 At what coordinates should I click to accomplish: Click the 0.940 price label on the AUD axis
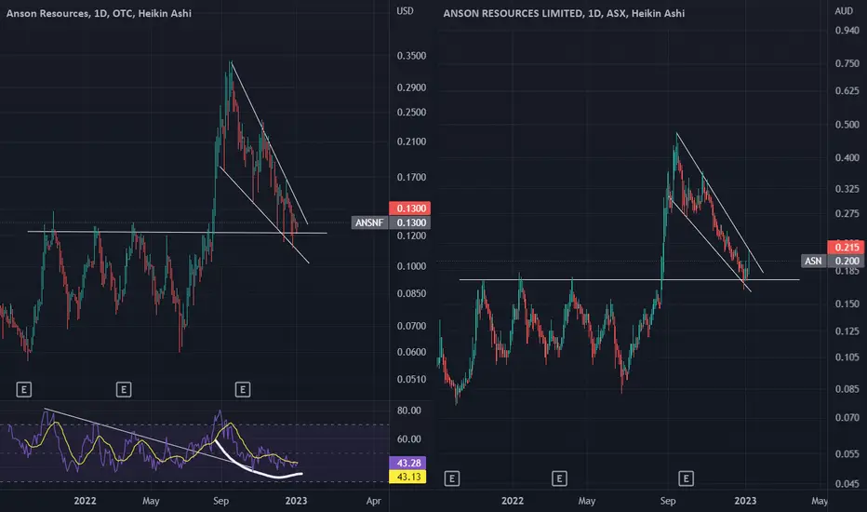click(x=847, y=31)
